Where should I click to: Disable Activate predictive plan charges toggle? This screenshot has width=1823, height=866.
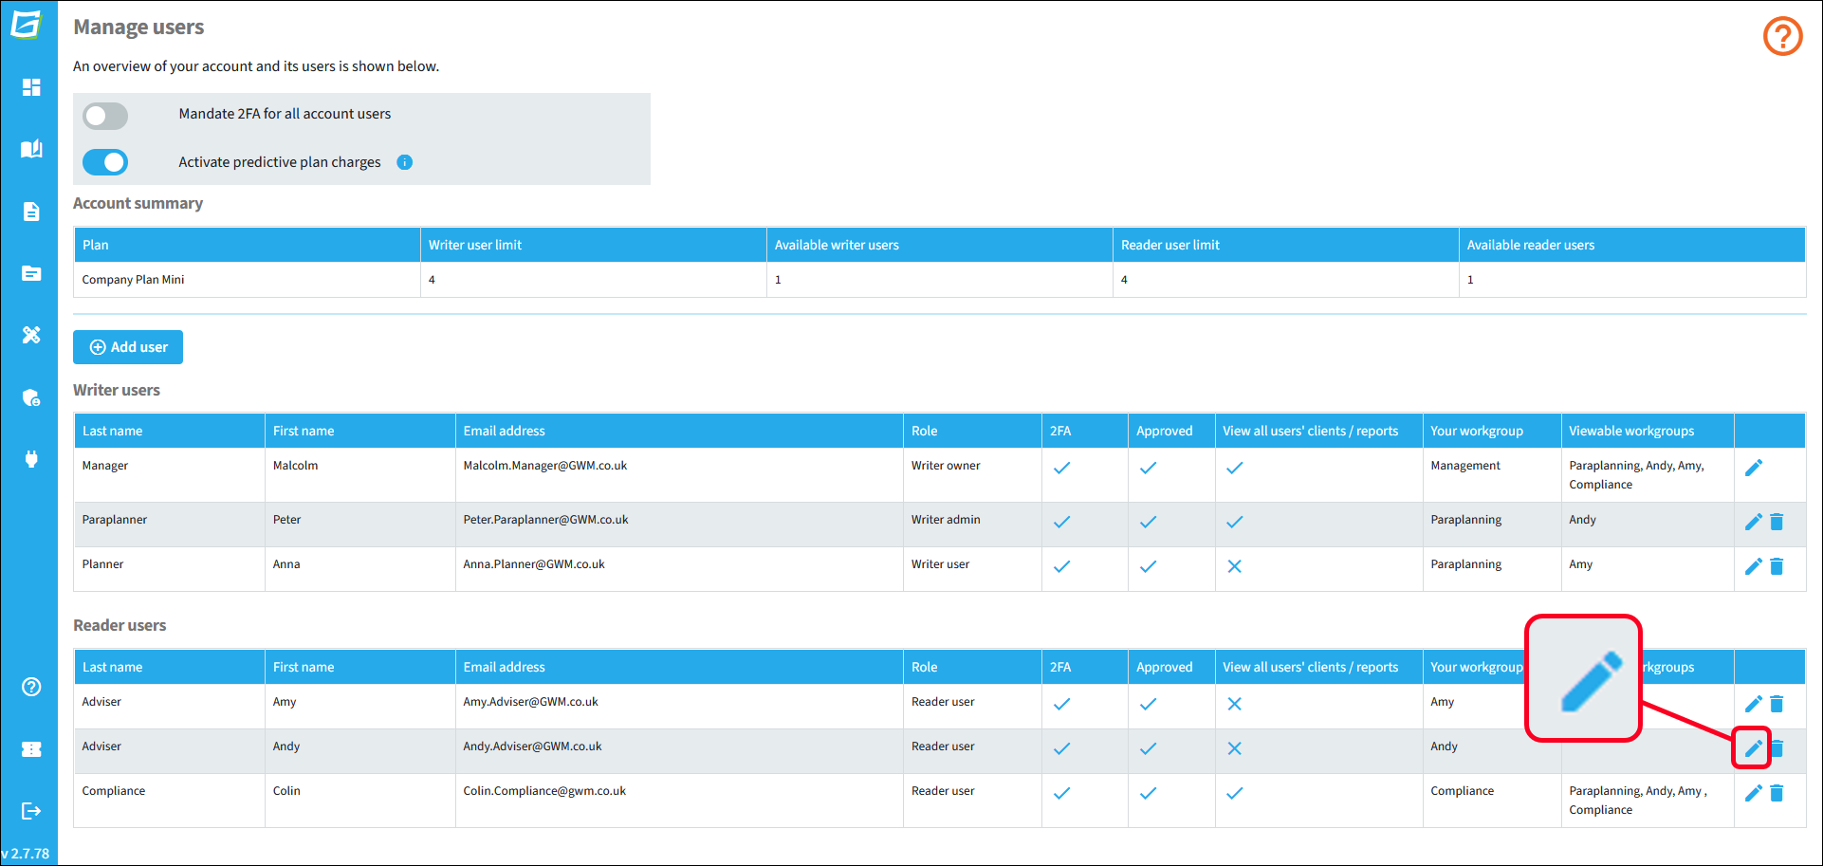pyautogui.click(x=105, y=162)
